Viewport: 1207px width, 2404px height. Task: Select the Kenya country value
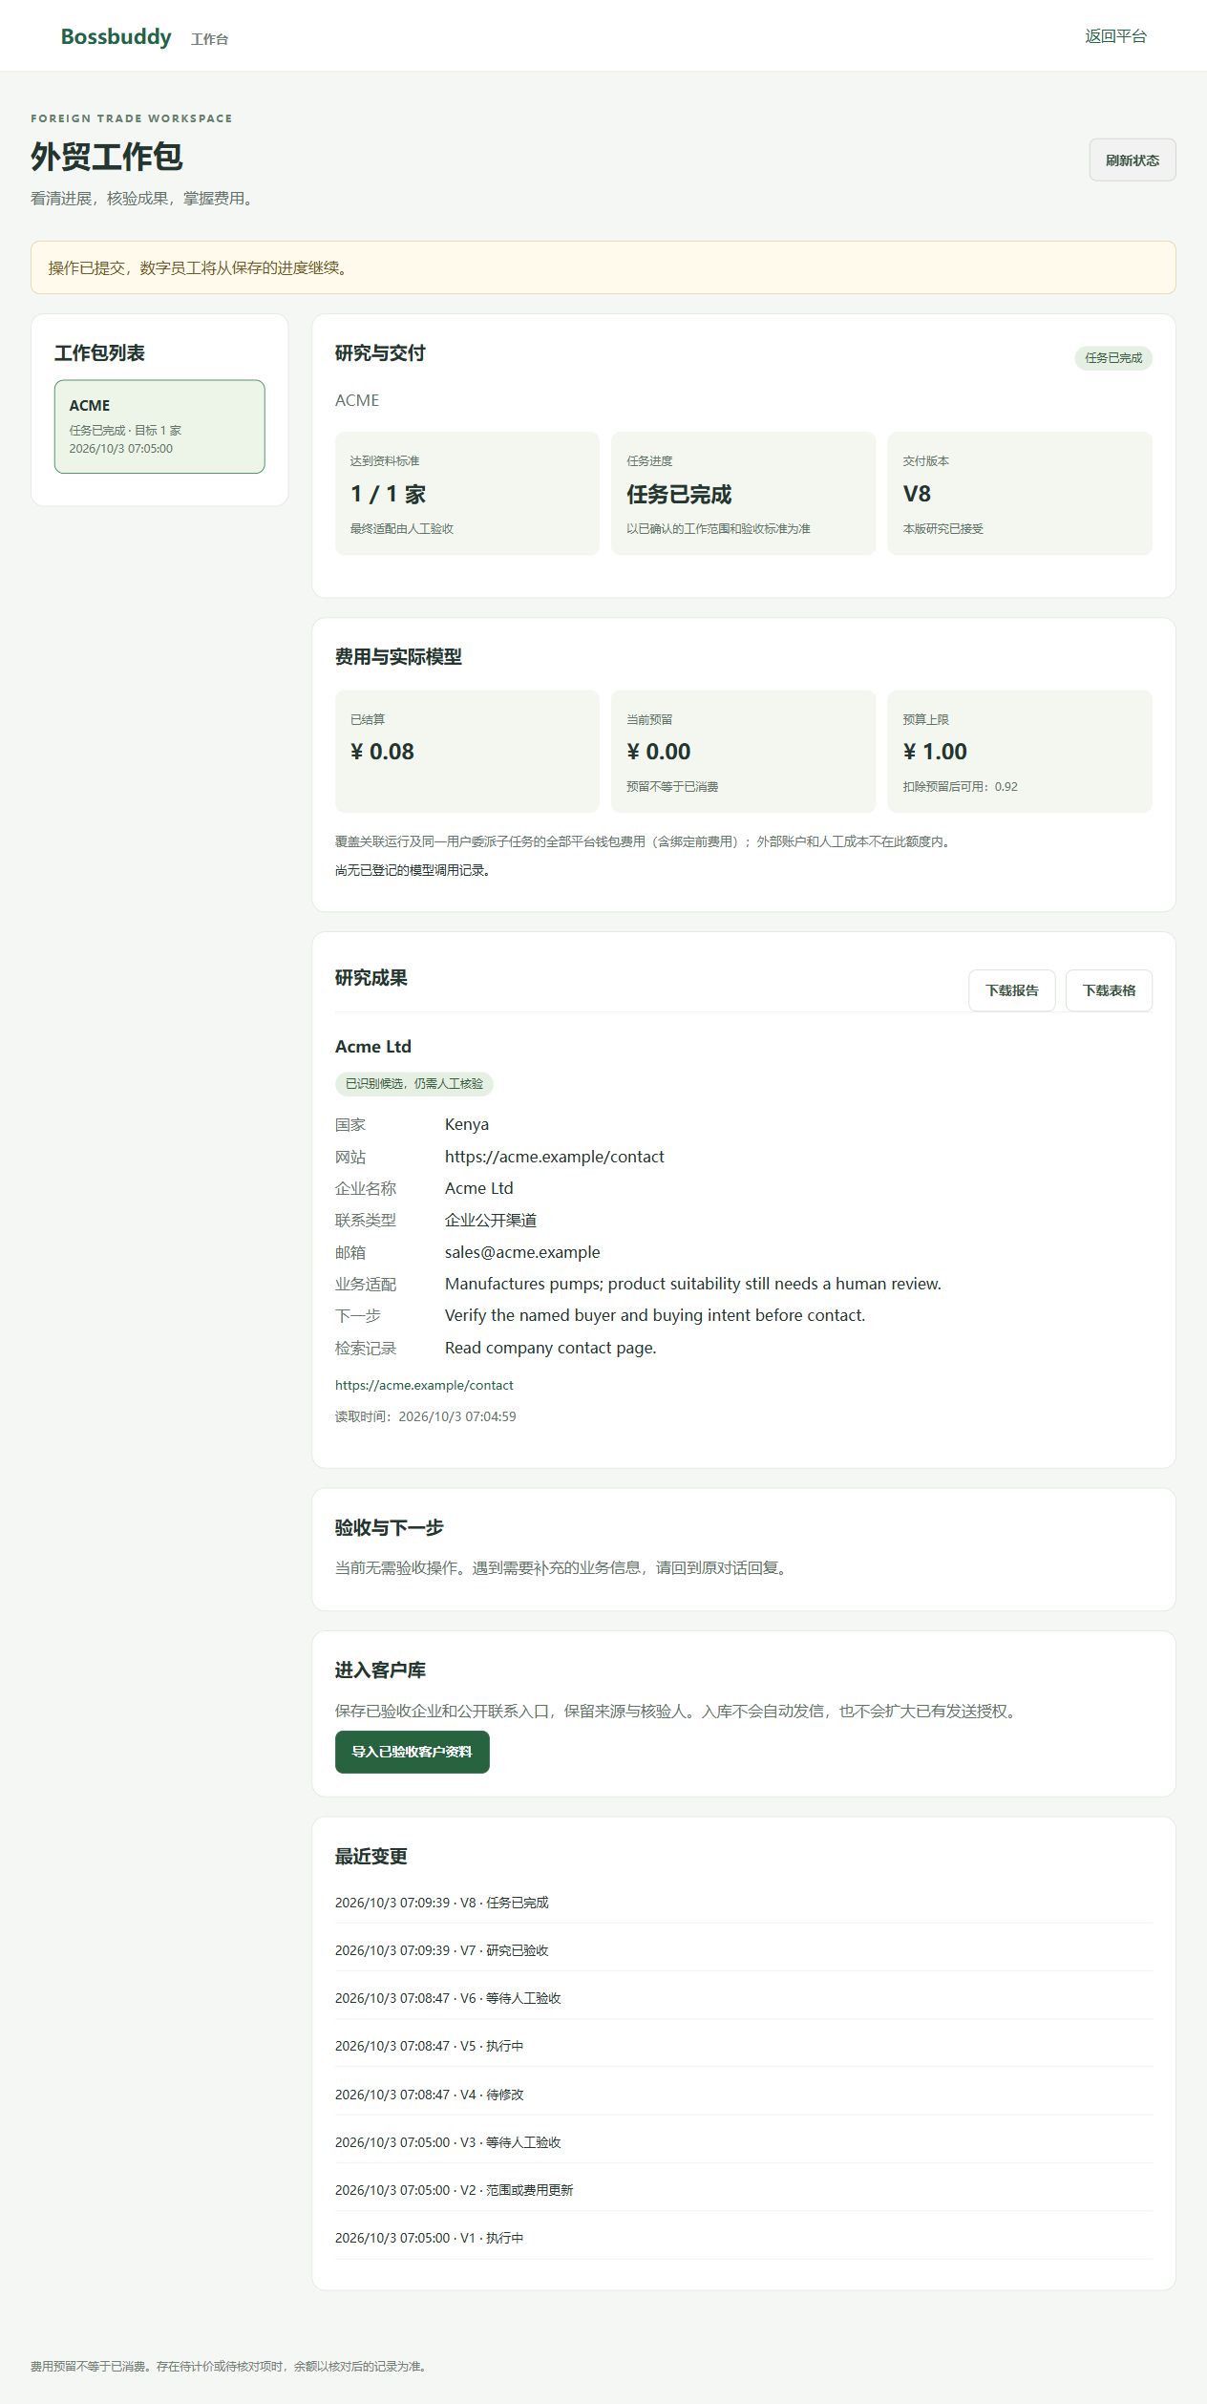click(467, 1124)
